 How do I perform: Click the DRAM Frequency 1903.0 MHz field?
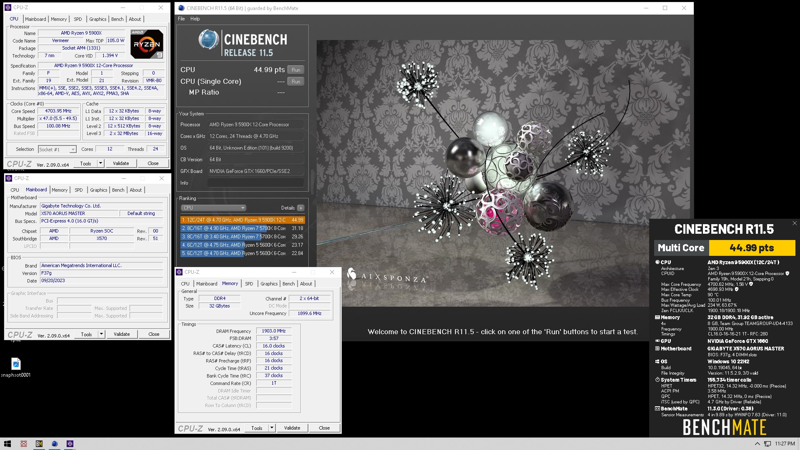pos(274,331)
